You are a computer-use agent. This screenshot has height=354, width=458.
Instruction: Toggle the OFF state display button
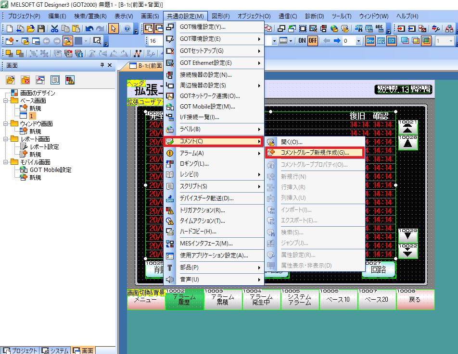(313, 41)
